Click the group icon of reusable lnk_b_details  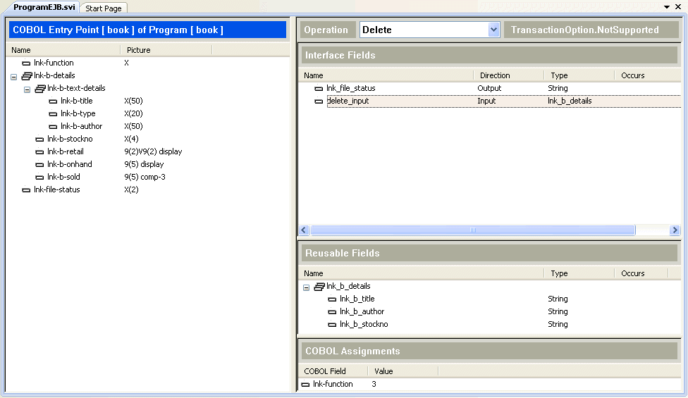(319, 287)
